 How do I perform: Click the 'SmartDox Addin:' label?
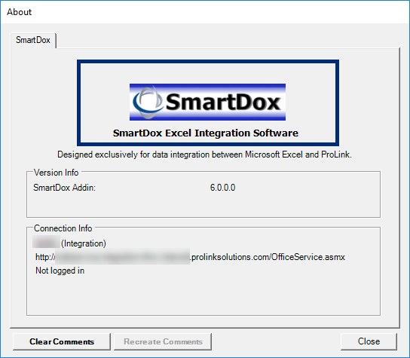coord(65,188)
